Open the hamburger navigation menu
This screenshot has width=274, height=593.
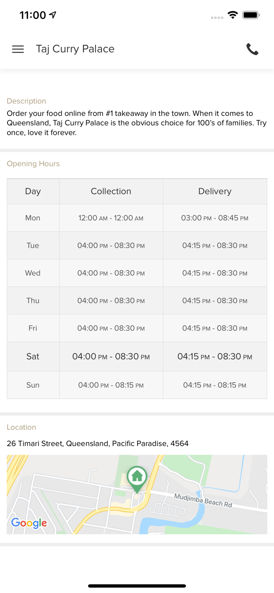tap(18, 49)
